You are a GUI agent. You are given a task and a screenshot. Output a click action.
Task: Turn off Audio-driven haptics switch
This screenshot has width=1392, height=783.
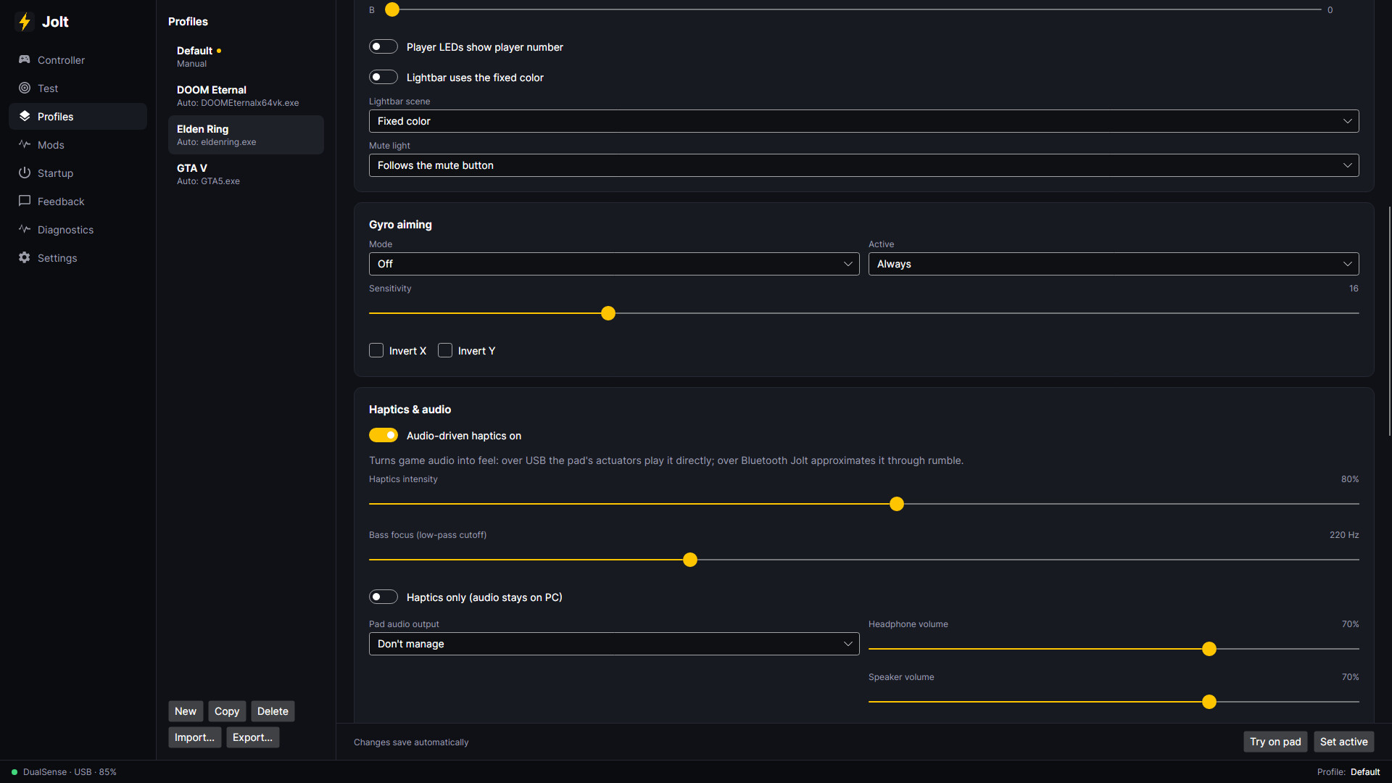384,435
